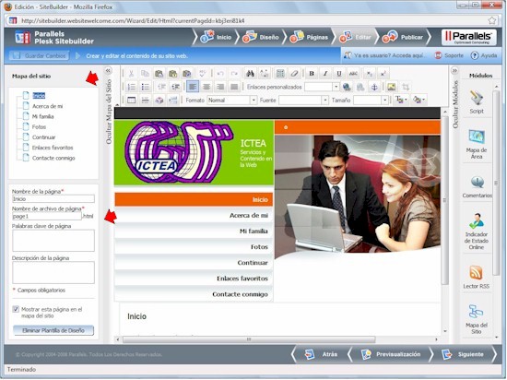507x380 pixels.
Task: Open the Fuente font dropdown
Action: [x=303, y=101]
